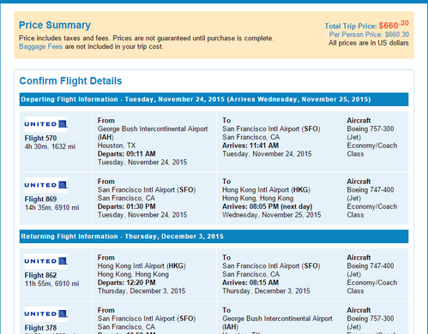
Task: Click Boeing 747-400 aircraft for Flight 869
Action: [x=371, y=190]
